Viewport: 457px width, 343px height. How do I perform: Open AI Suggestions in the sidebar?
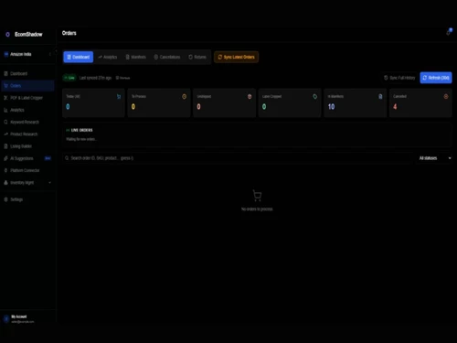click(27, 158)
